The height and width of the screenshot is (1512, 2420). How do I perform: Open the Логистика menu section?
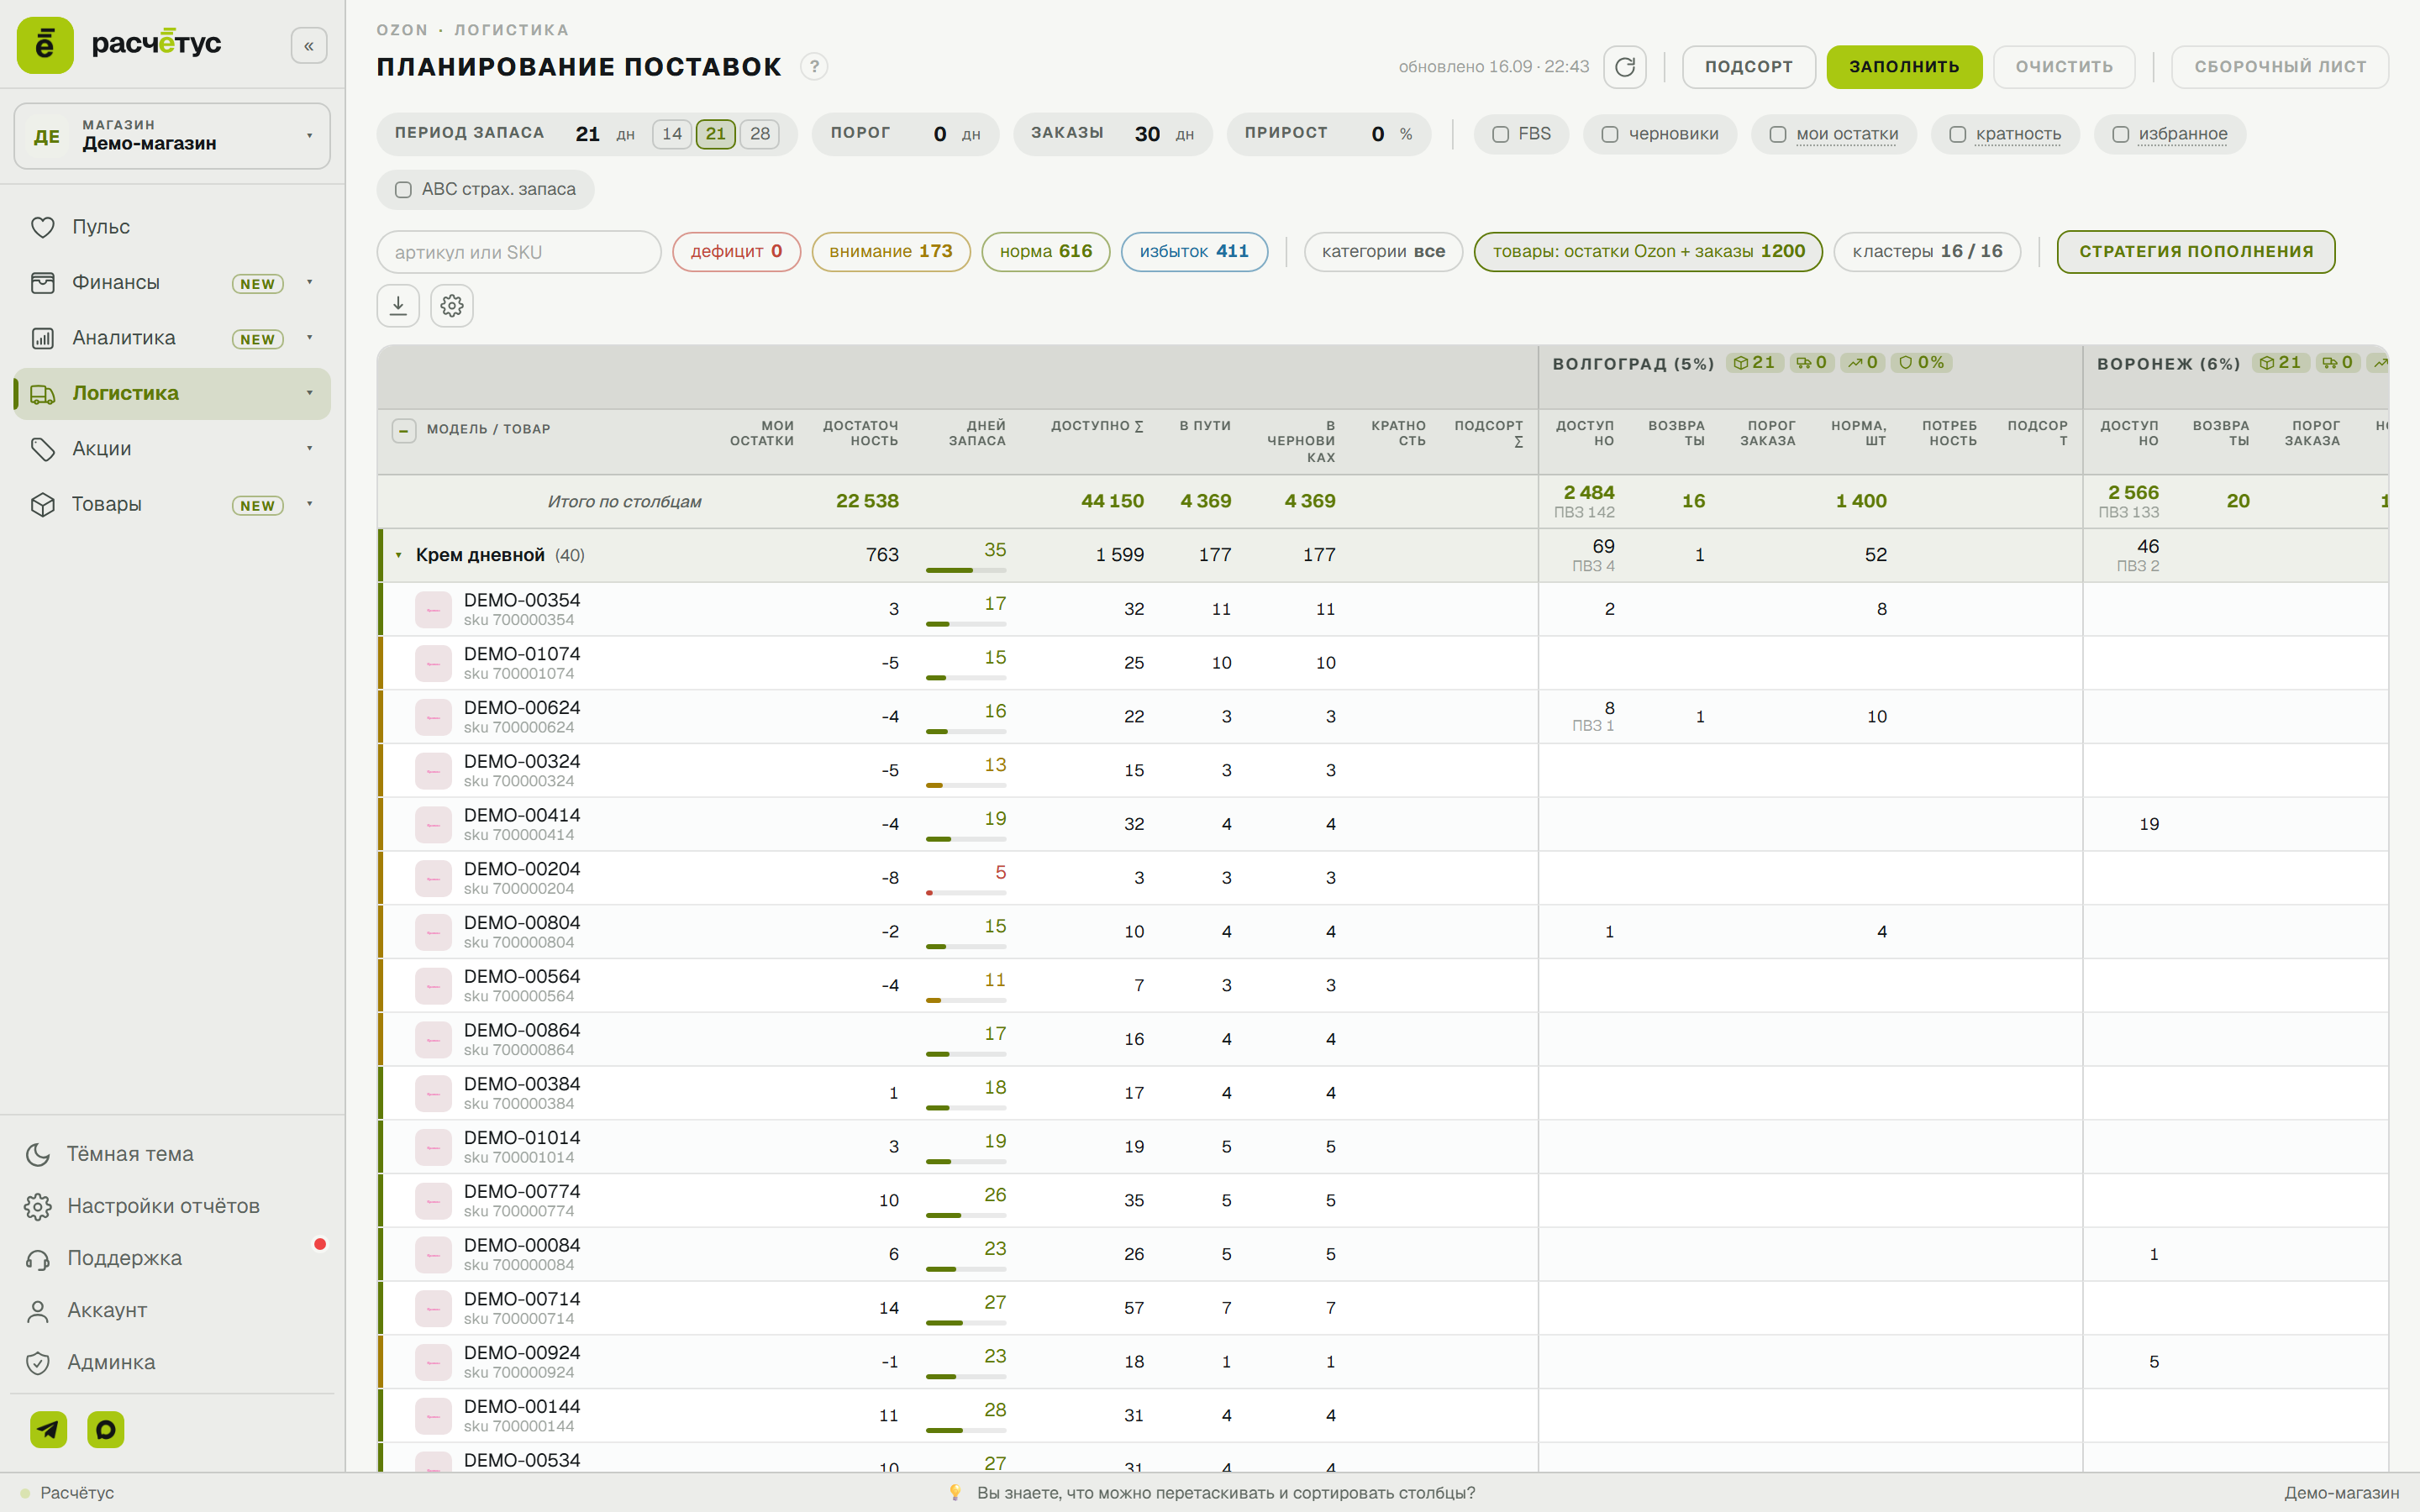point(172,394)
